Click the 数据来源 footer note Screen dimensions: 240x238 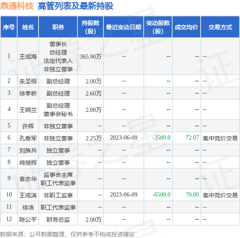click(x=67, y=234)
